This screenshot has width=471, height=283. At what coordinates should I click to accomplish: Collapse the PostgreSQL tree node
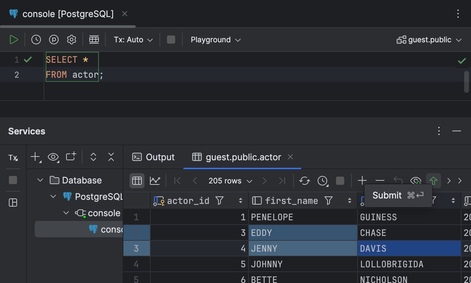pyautogui.click(x=53, y=196)
